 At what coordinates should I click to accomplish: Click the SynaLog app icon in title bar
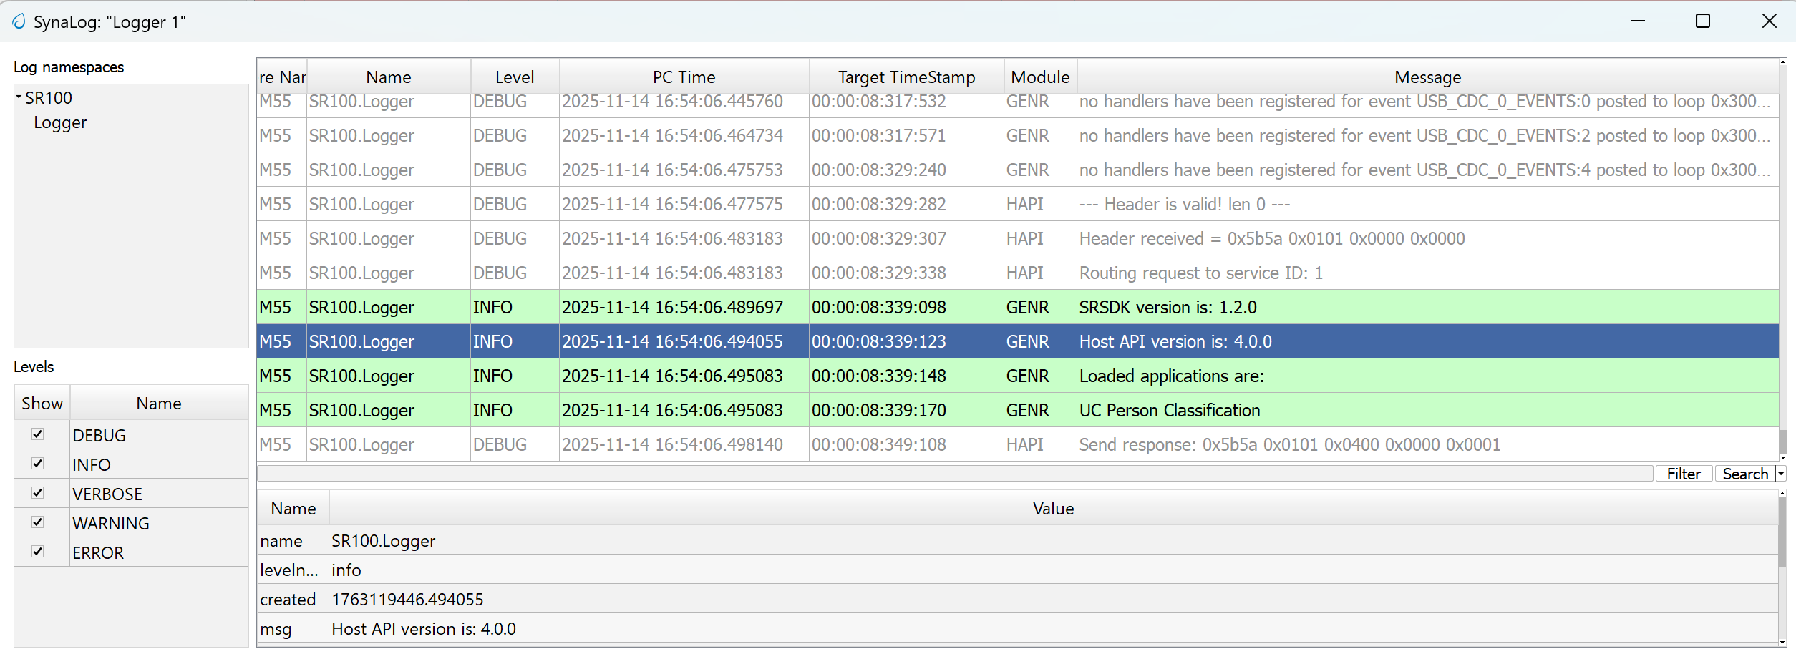coord(19,21)
